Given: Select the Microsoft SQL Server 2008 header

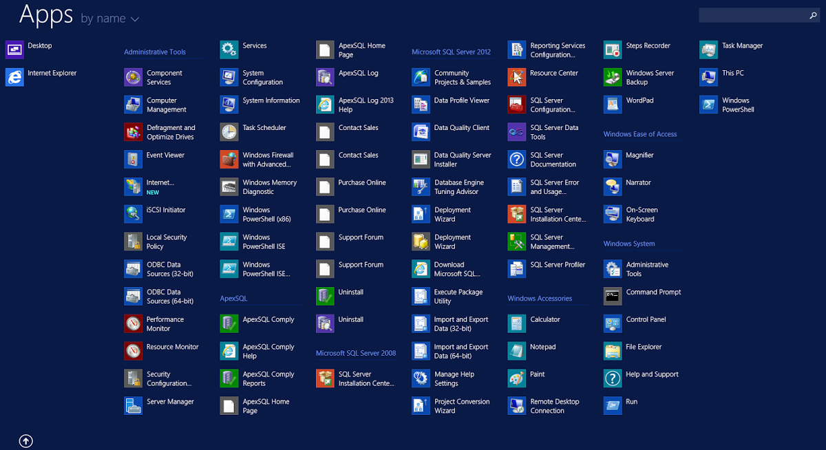Looking at the screenshot, I should point(356,353).
